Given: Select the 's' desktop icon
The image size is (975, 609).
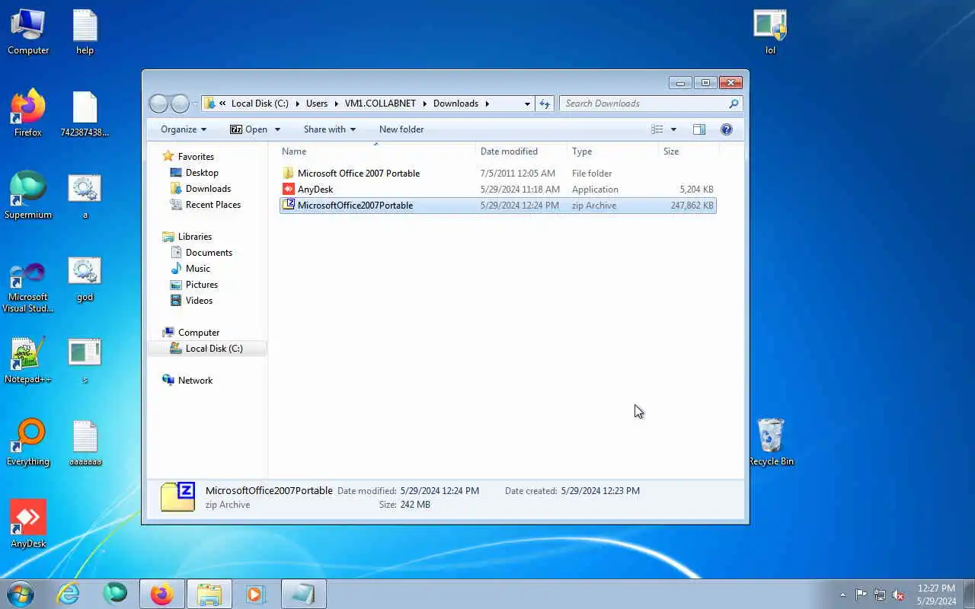Looking at the screenshot, I should pyautogui.click(x=85, y=360).
